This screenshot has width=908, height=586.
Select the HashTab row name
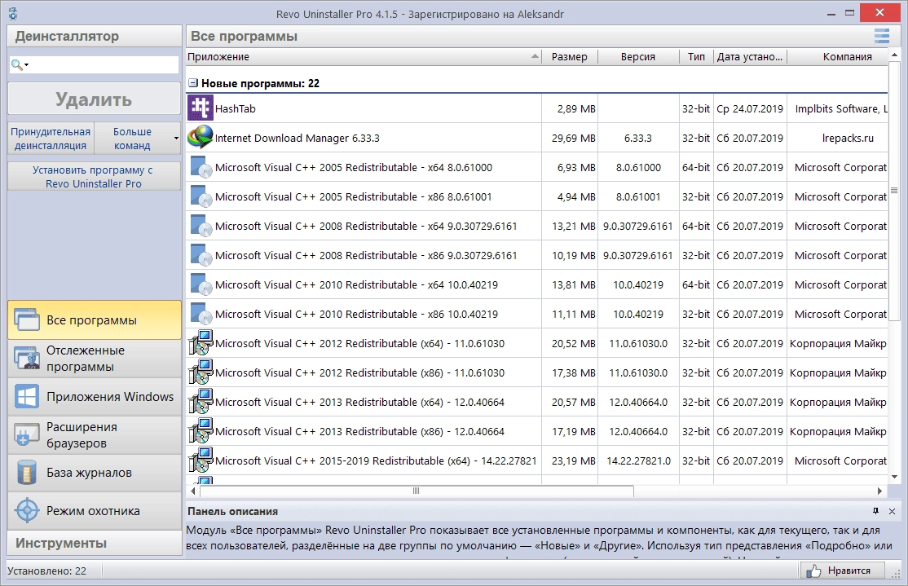[x=235, y=108]
